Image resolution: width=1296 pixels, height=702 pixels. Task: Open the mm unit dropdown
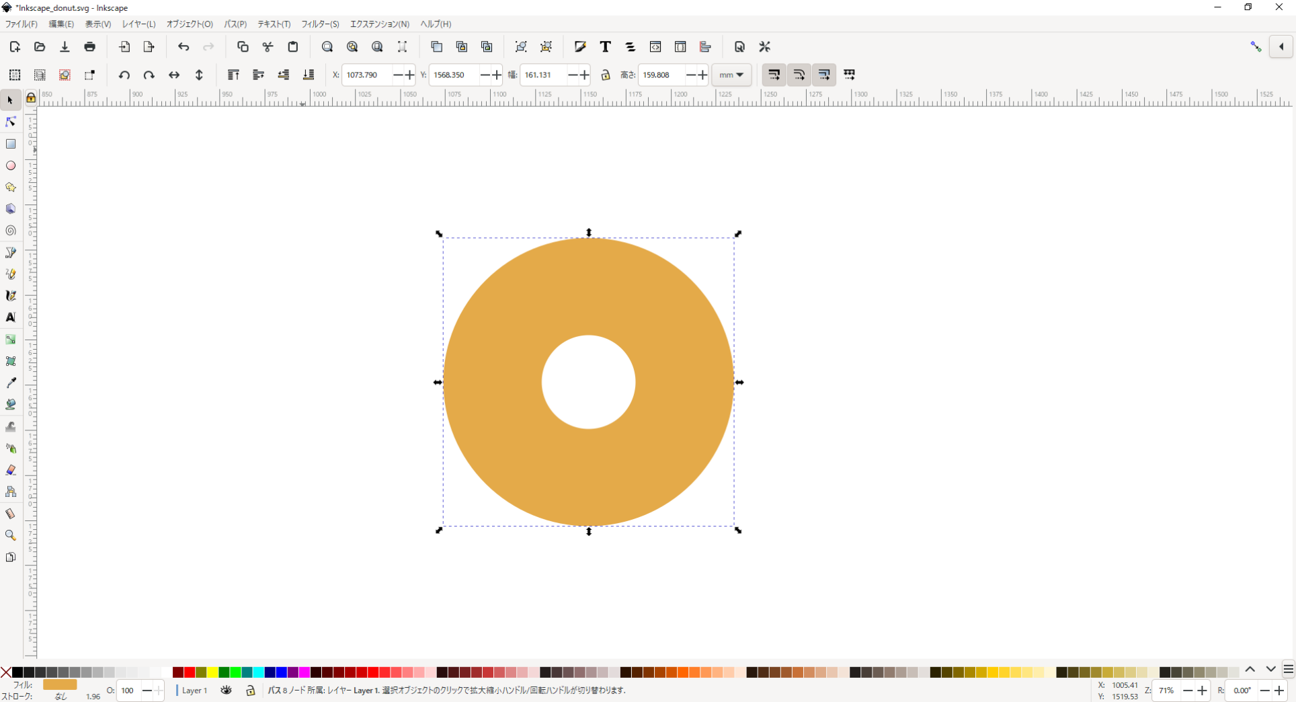tap(731, 75)
